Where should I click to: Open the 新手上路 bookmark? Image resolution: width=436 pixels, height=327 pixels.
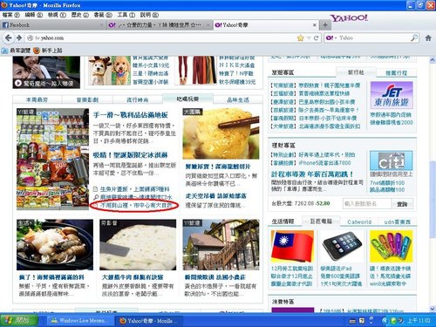click(x=48, y=51)
